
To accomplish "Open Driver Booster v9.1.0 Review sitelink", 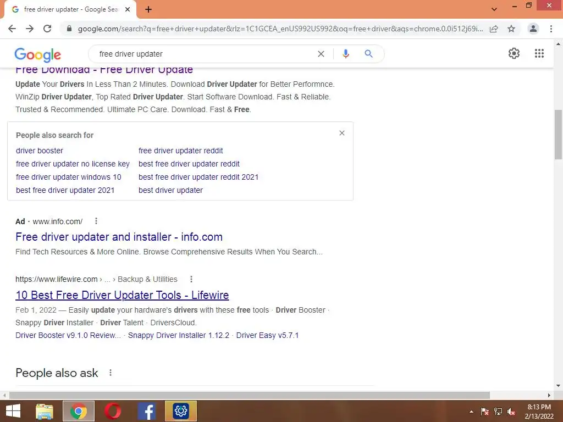I will coord(68,336).
